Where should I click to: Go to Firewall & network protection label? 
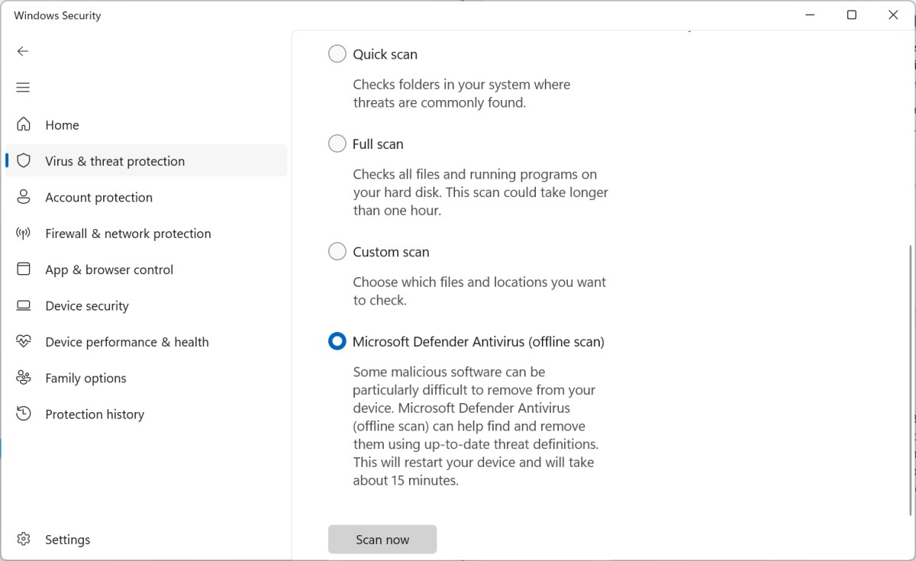[127, 234]
